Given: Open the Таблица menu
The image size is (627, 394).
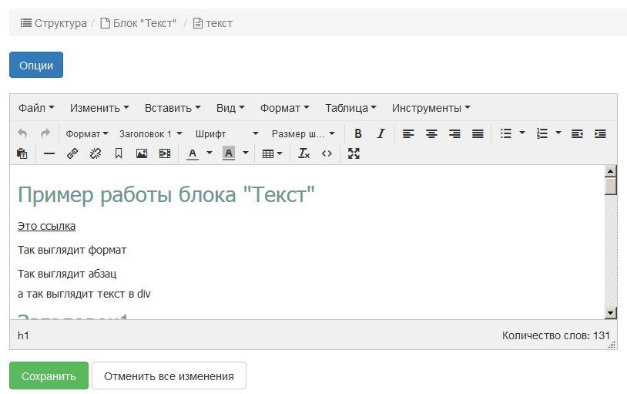Looking at the screenshot, I should pyautogui.click(x=350, y=108).
